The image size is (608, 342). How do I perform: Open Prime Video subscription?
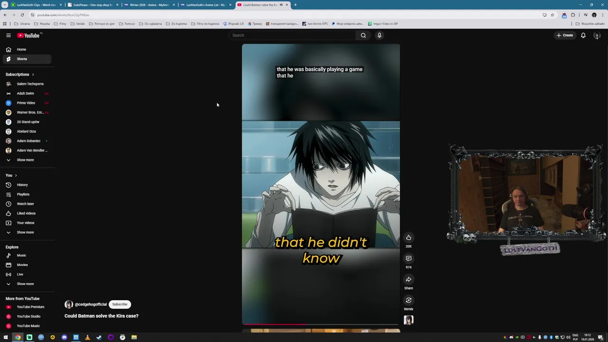(27, 103)
